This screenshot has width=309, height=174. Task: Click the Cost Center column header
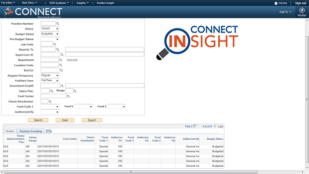[70, 139]
